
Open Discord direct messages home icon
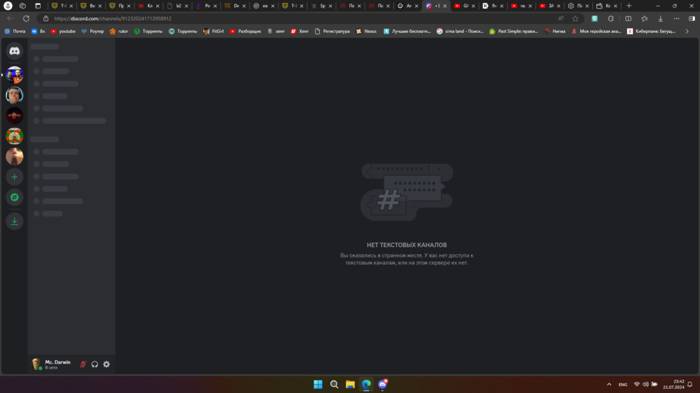coord(14,51)
